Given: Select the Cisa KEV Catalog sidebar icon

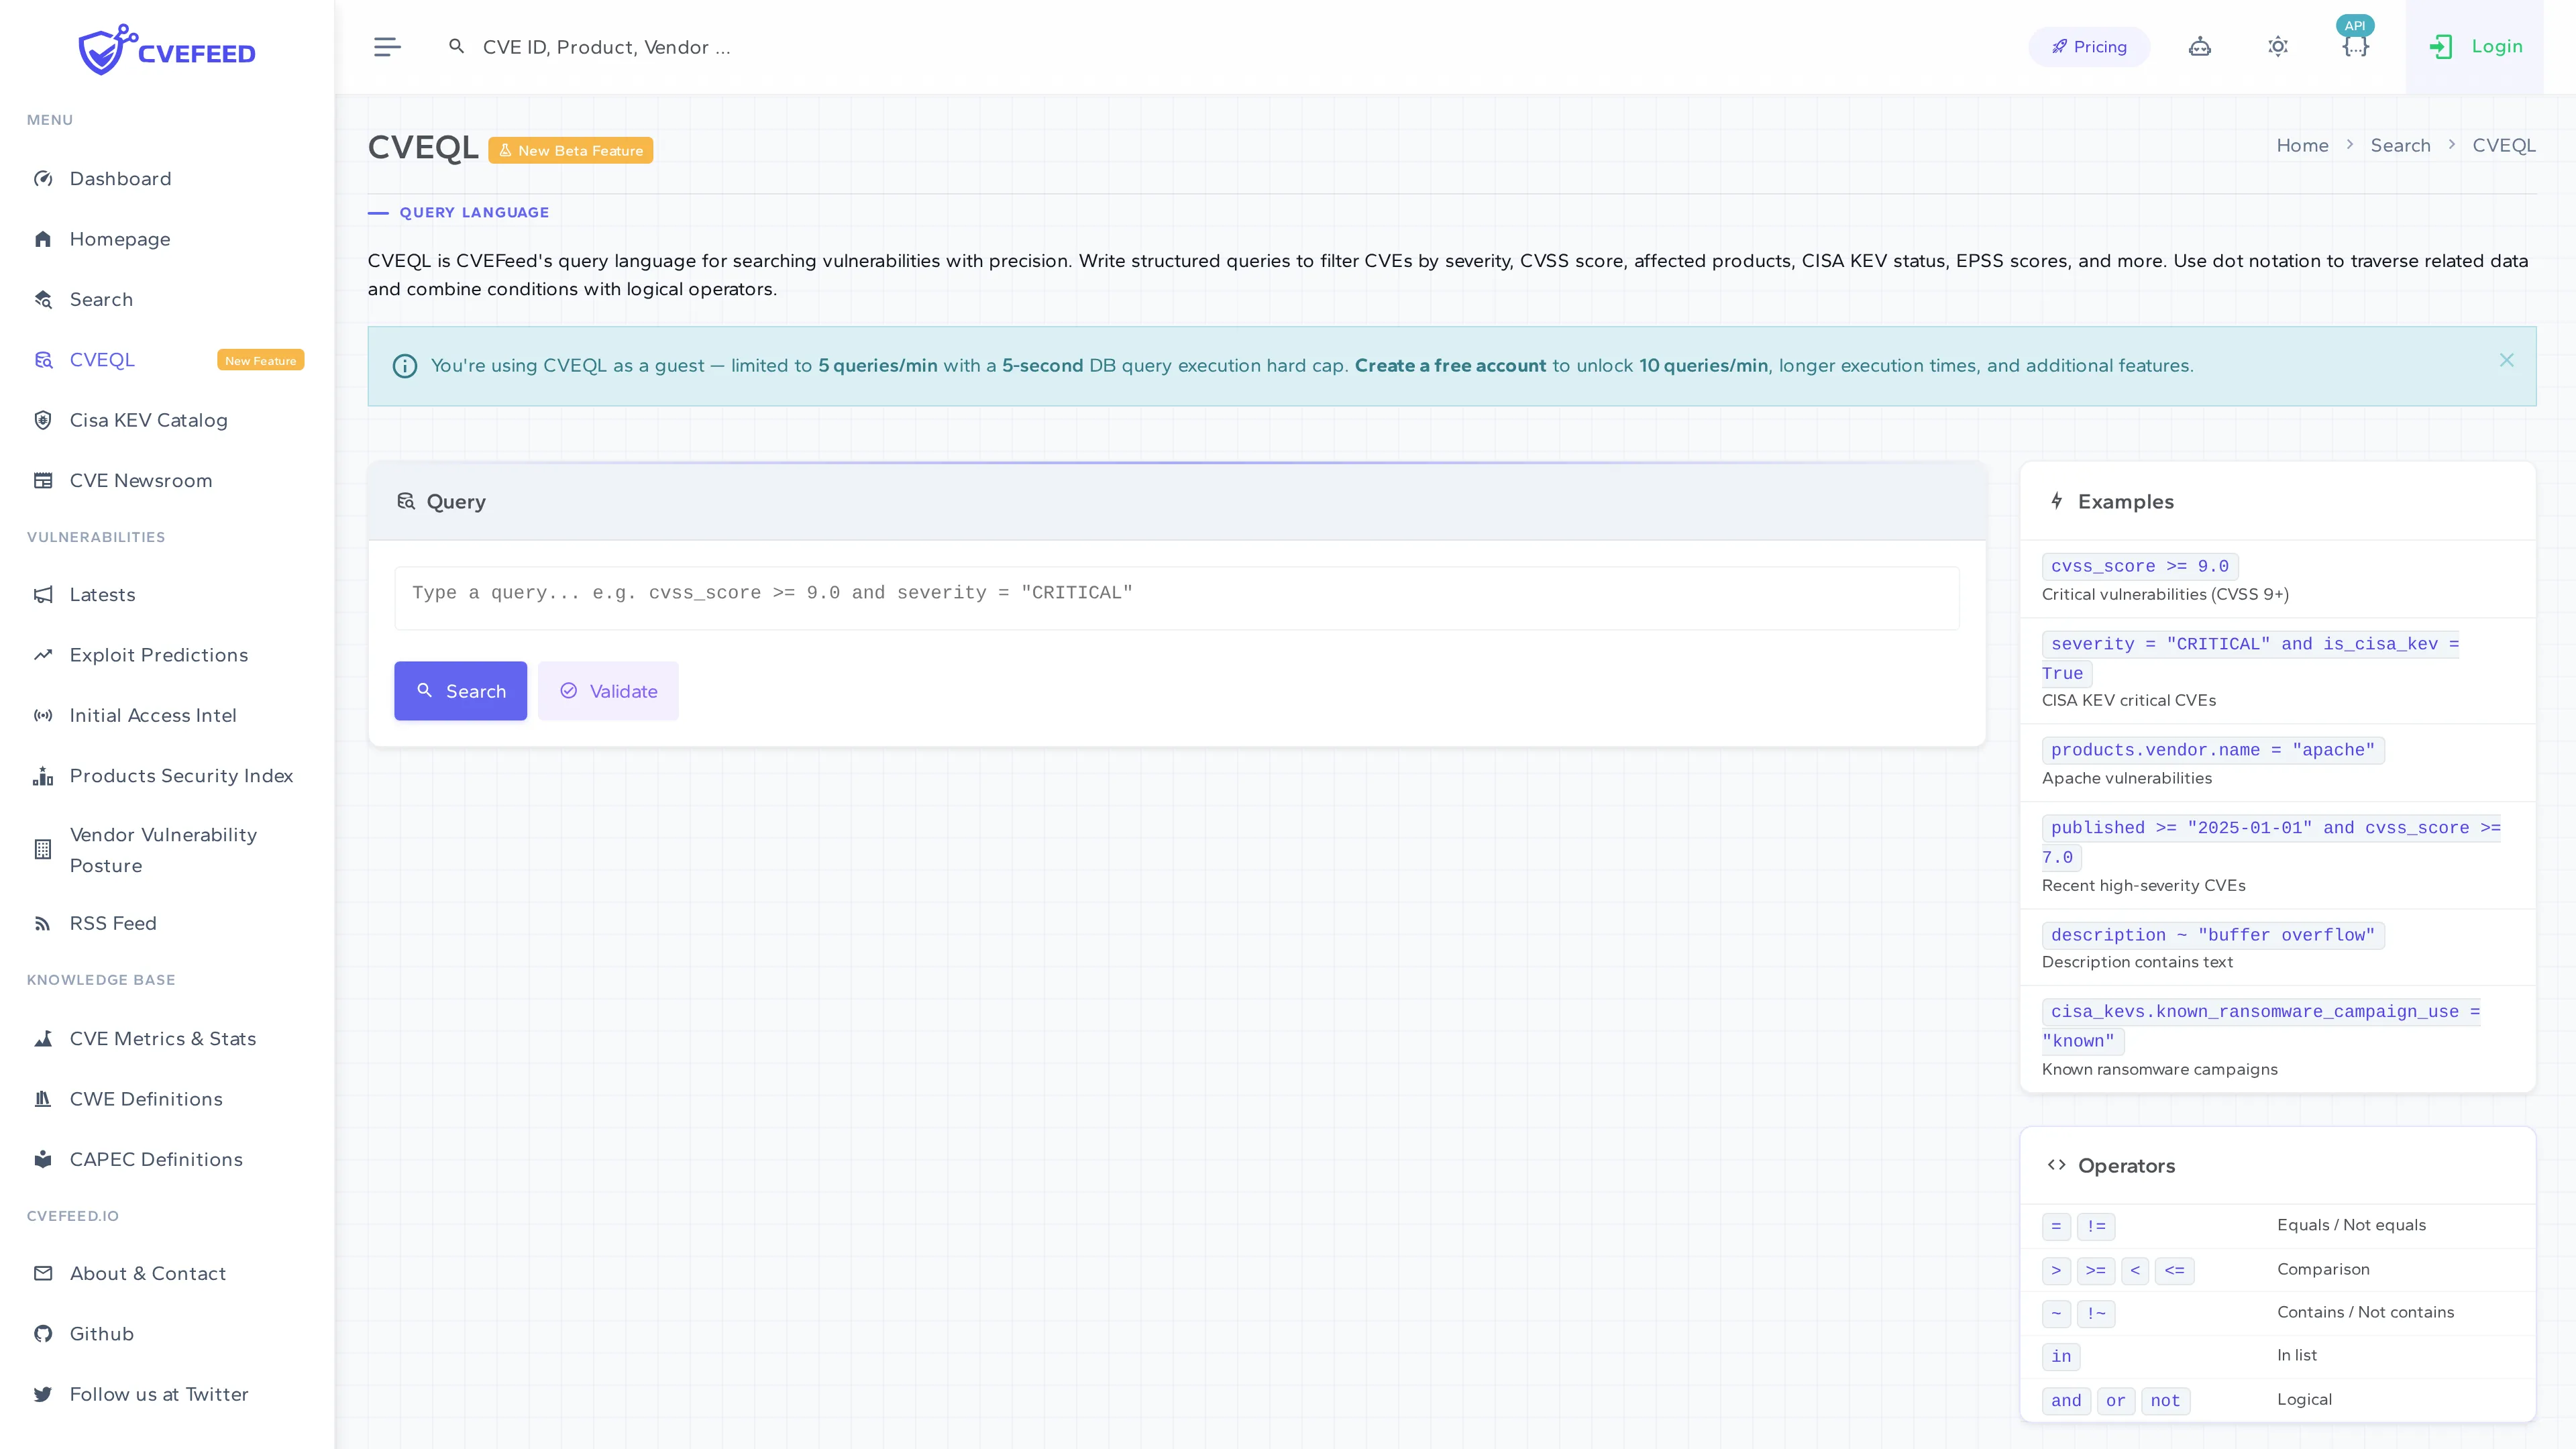Looking at the screenshot, I should 43,420.
